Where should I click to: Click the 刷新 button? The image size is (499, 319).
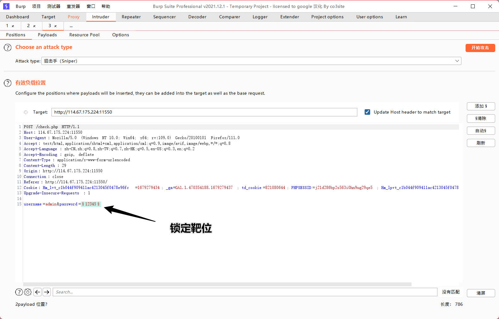(481, 143)
